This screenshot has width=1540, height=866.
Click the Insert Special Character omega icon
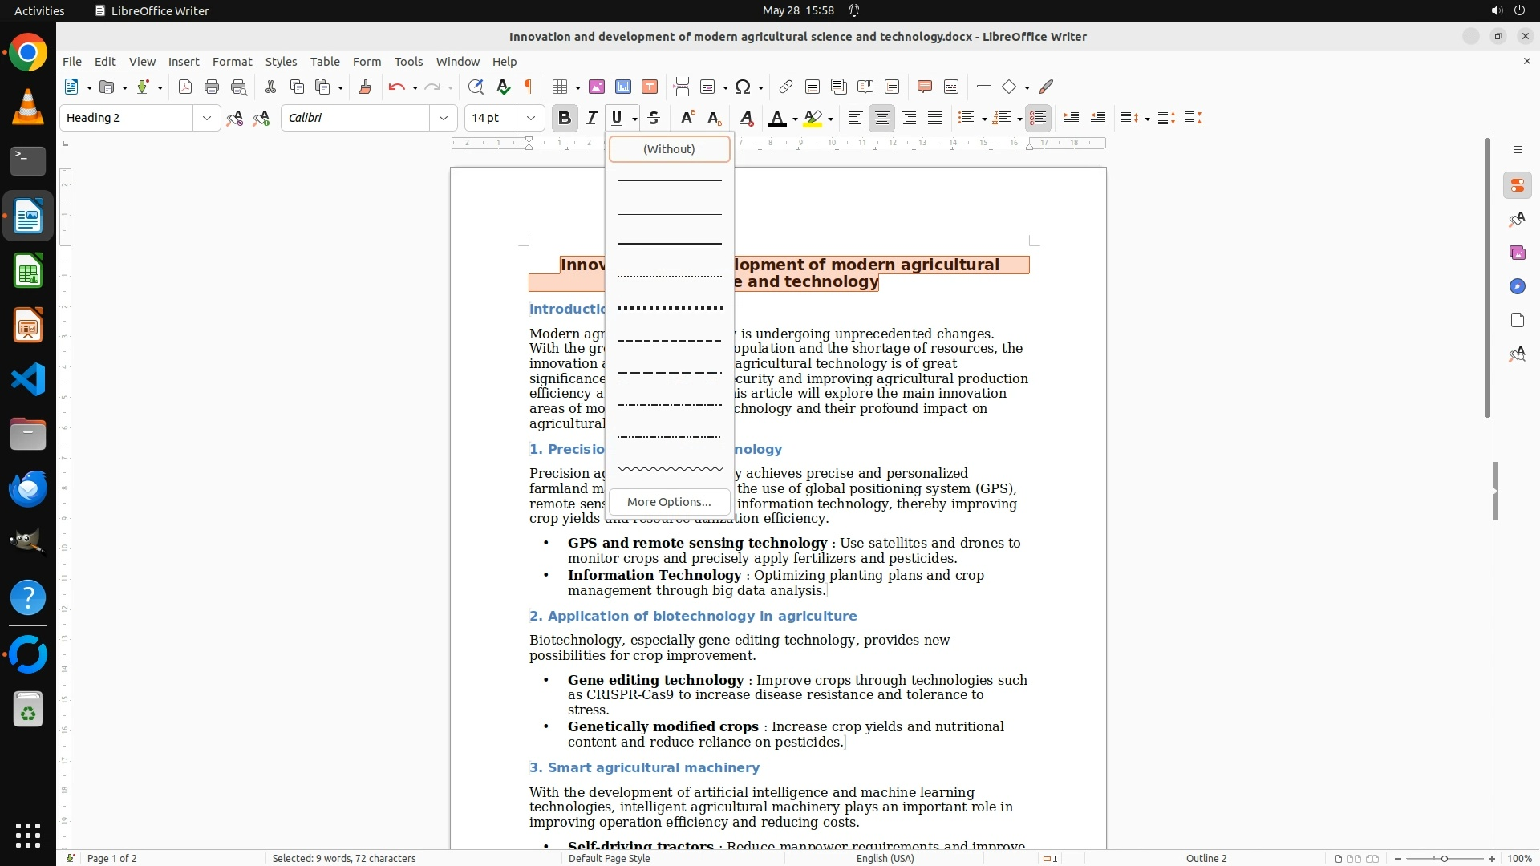(743, 87)
